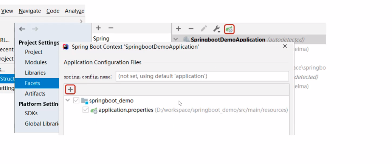The width and height of the screenshot is (392, 164).
Task: Toggle the application.properties checkbox
Action: click(85, 110)
